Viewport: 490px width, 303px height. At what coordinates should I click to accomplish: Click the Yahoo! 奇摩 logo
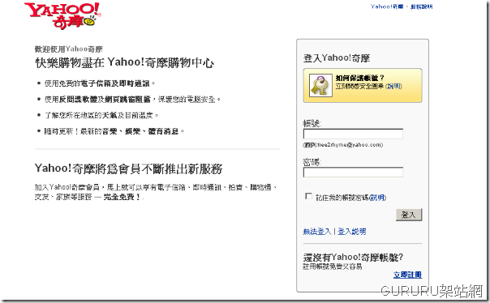(x=62, y=15)
